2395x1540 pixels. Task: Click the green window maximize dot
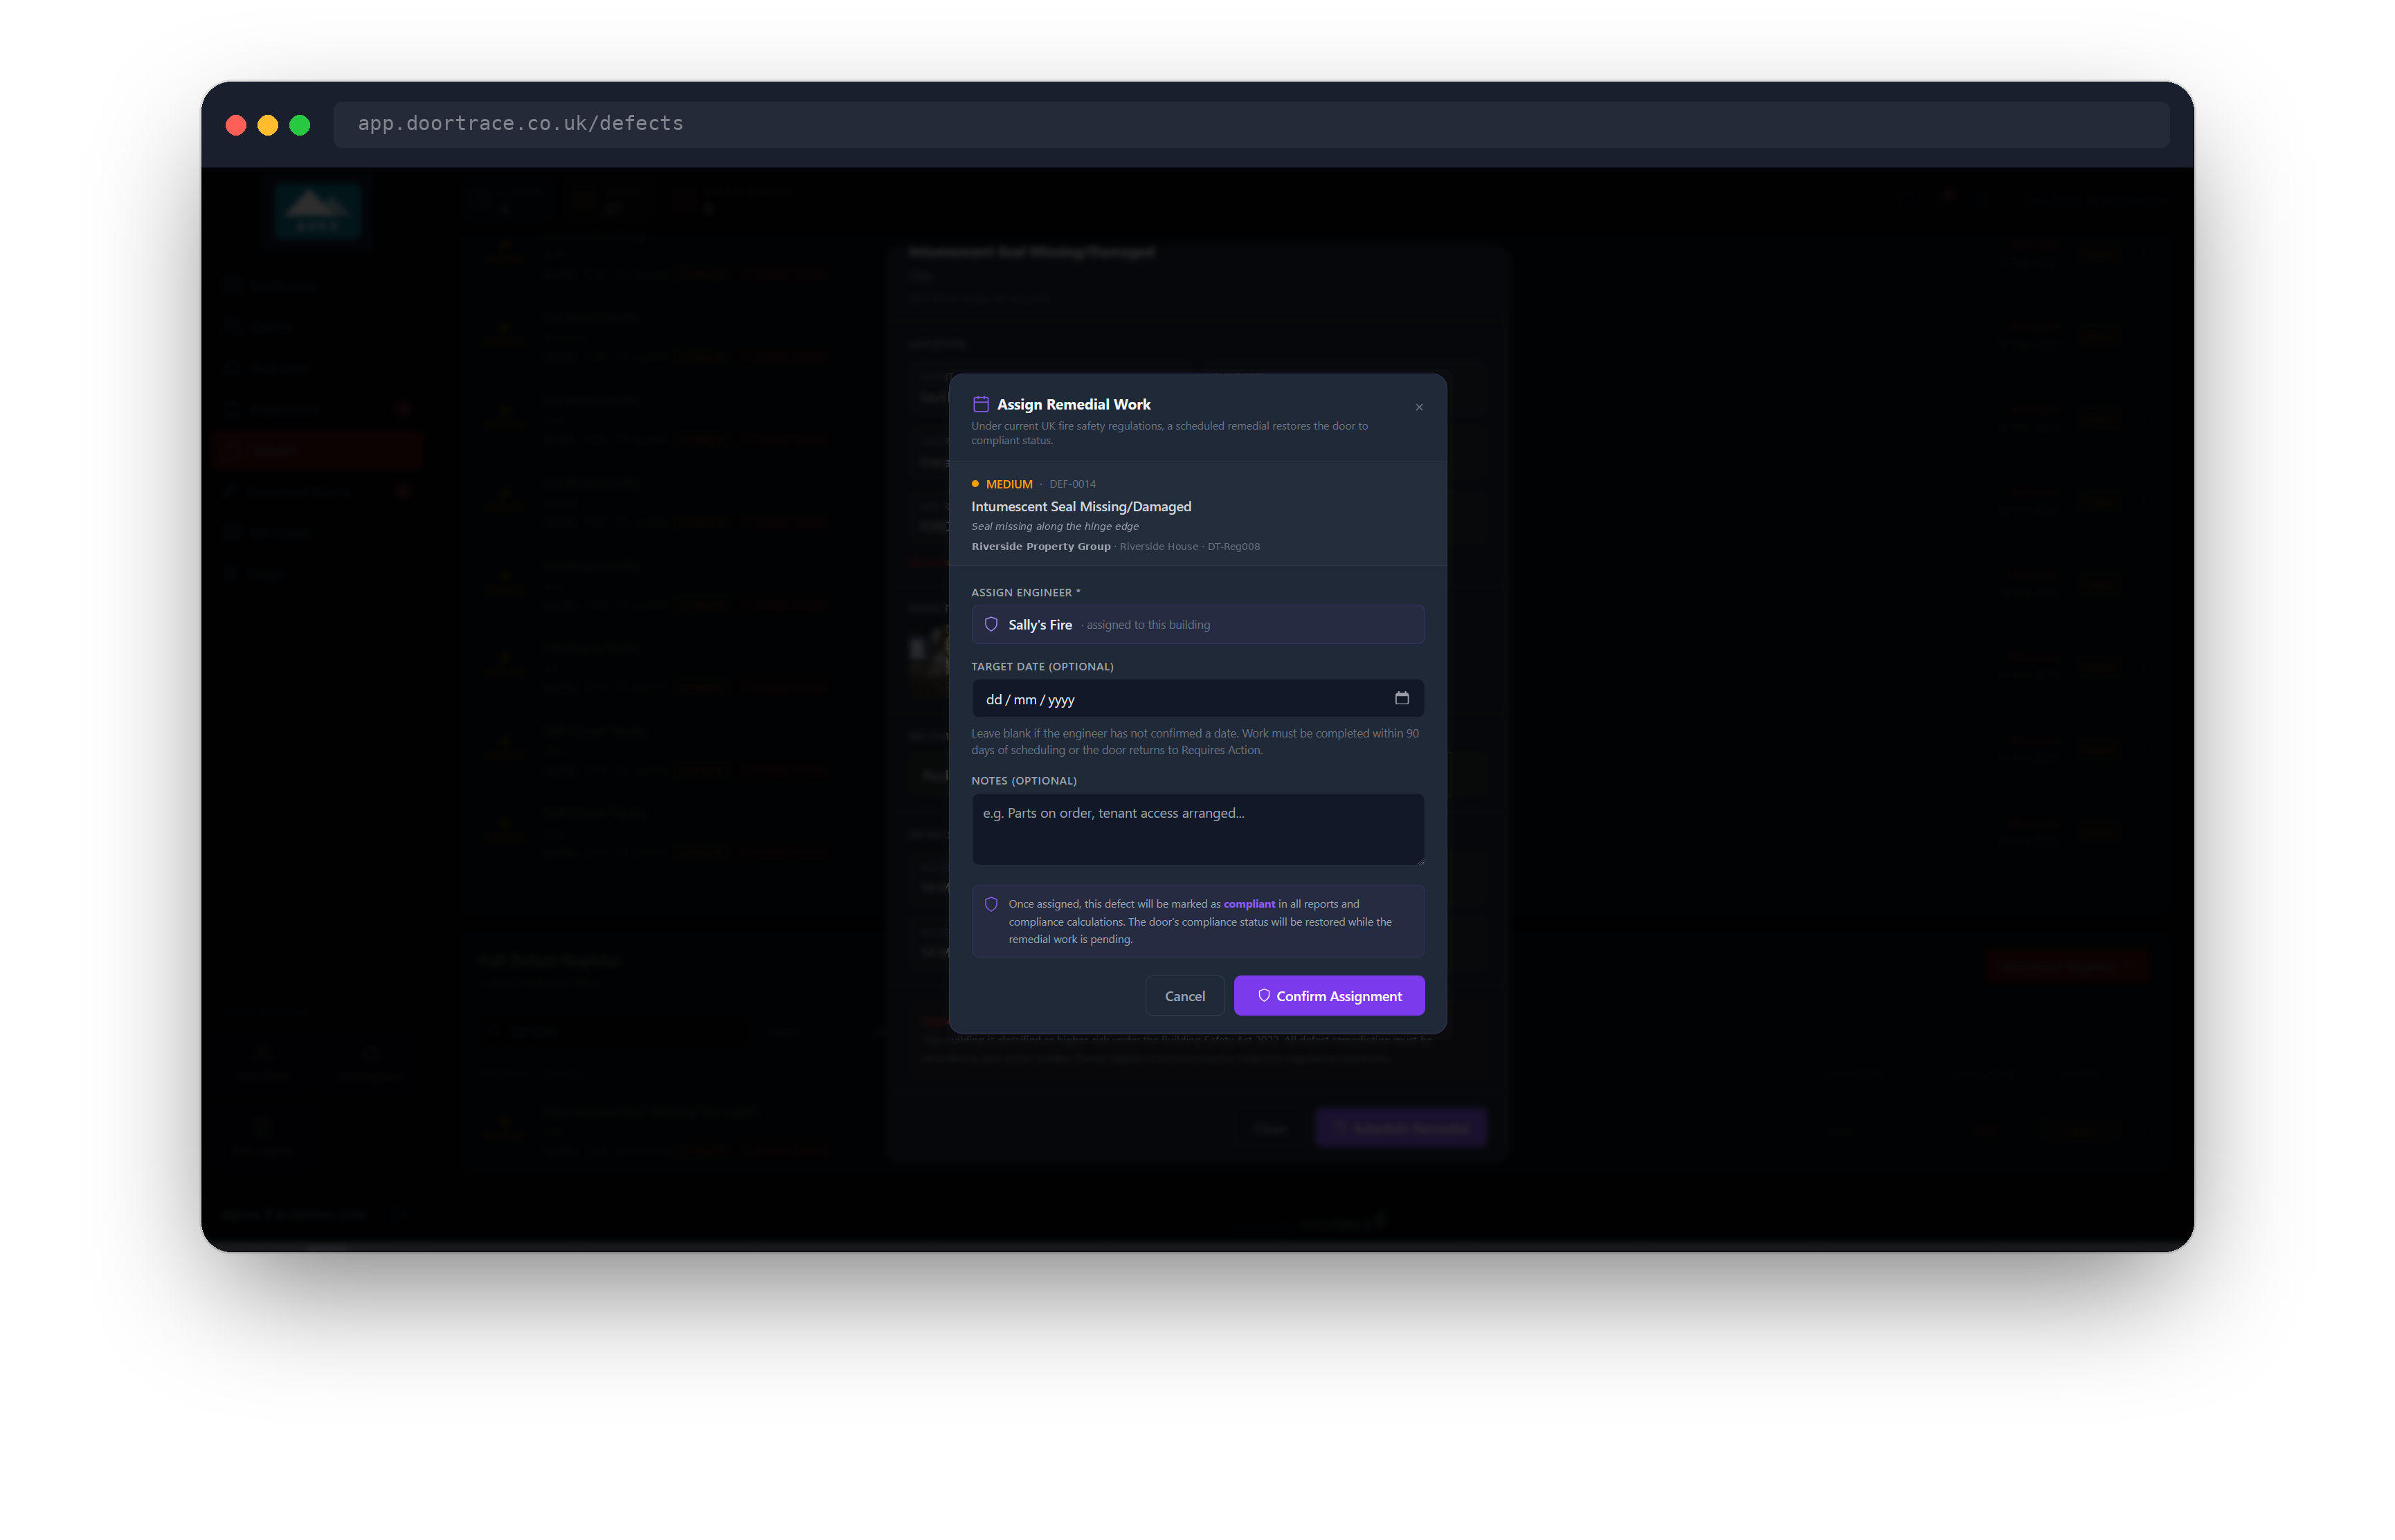[x=300, y=125]
